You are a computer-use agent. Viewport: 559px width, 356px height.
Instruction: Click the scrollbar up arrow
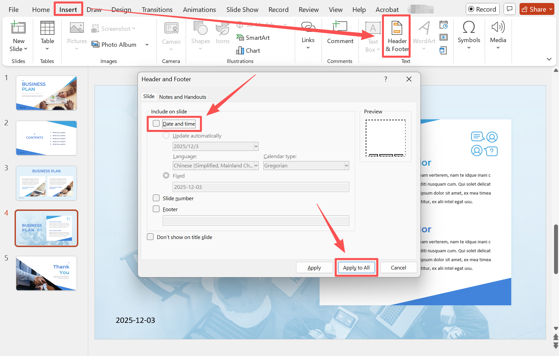556,70
